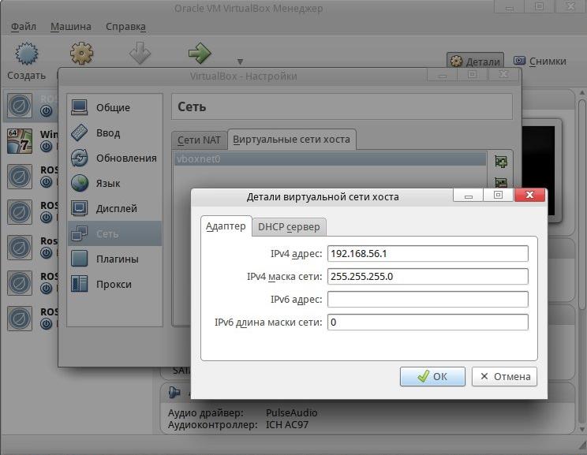Confirm with the OK button
This screenshot has height=455, width=587.
pos(432,376)
